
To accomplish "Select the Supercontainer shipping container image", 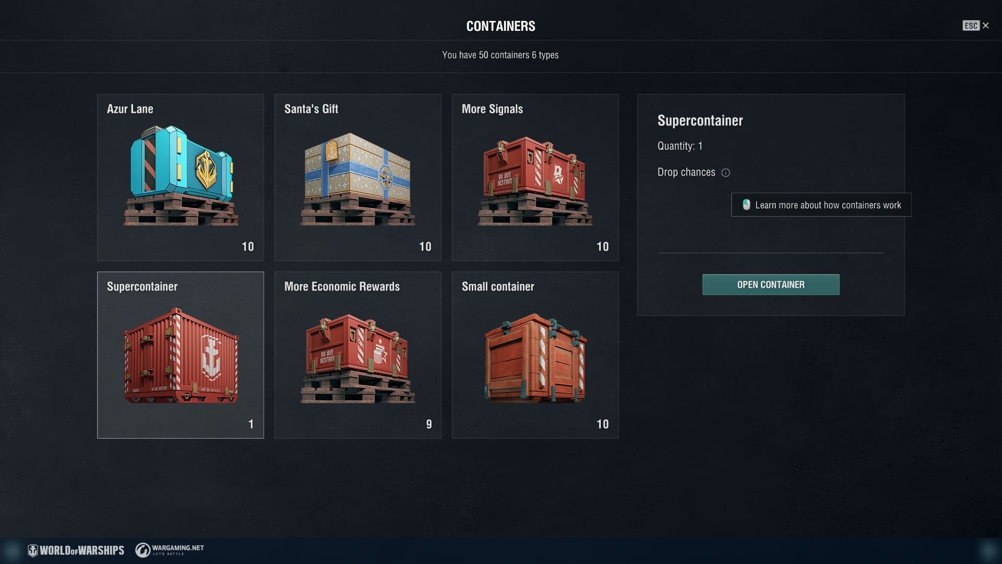I will point(181,356).
